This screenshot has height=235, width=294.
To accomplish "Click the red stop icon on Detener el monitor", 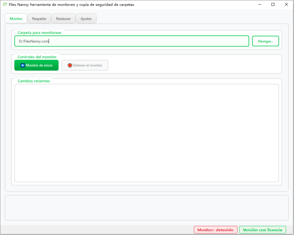I will 70,65.
